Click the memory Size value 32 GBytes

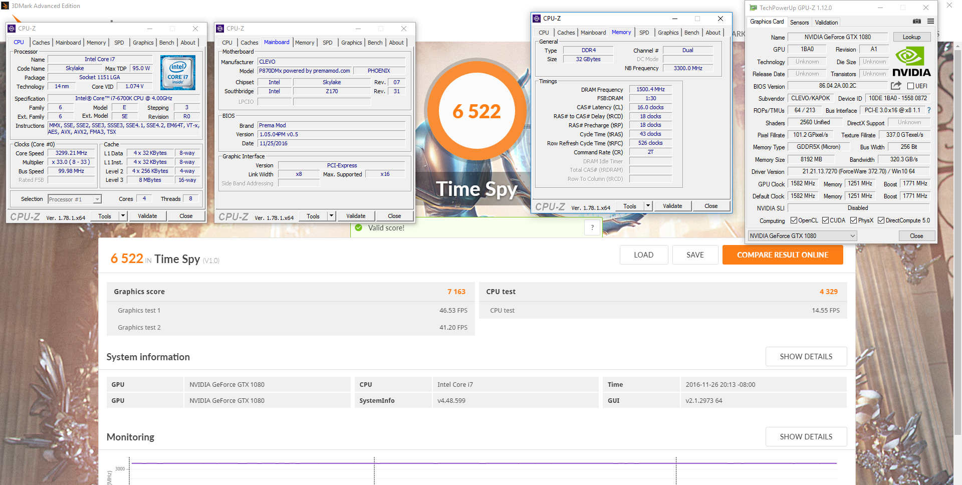(588, 59)
